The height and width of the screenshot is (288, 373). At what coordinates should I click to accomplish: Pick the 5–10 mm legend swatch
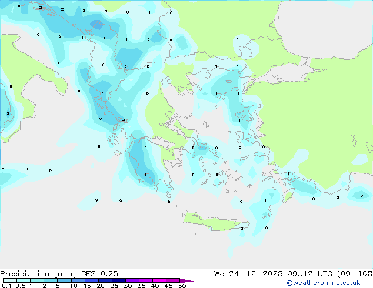pyautogui.click(x=64, y=280)
